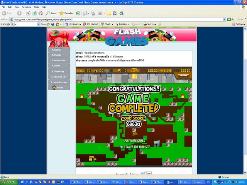Expand the Back button history arrow
This screenshot has width=247, height=185.
14,13
